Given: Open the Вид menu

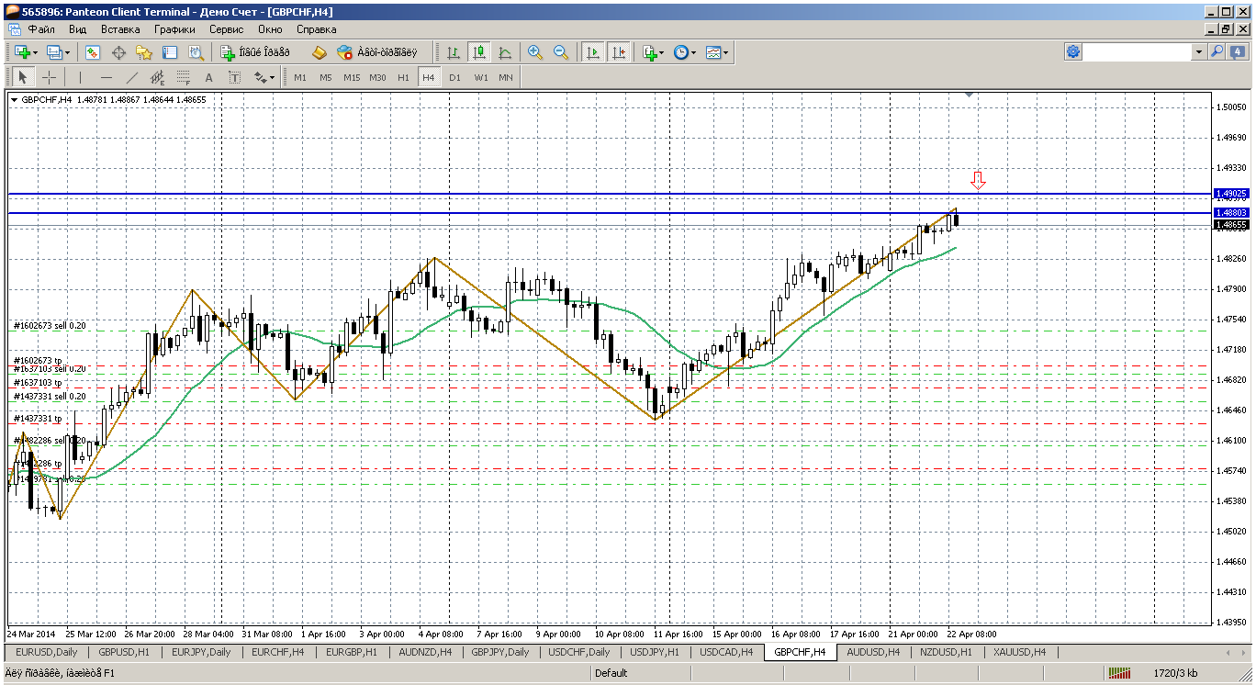Looking at the screenshot, I should point(78,29).
